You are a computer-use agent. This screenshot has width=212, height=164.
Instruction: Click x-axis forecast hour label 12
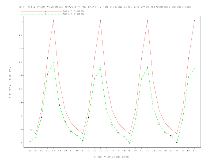point(54,151)
